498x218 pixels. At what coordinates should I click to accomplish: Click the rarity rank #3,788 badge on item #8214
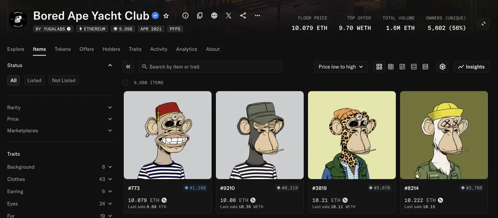coord(471,188)
